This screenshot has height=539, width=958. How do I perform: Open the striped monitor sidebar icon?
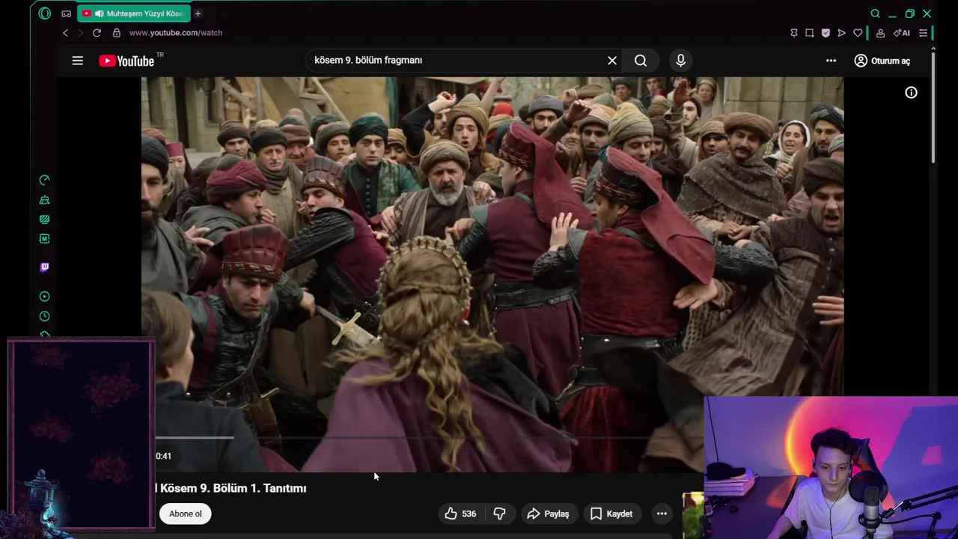click(44, 219)
